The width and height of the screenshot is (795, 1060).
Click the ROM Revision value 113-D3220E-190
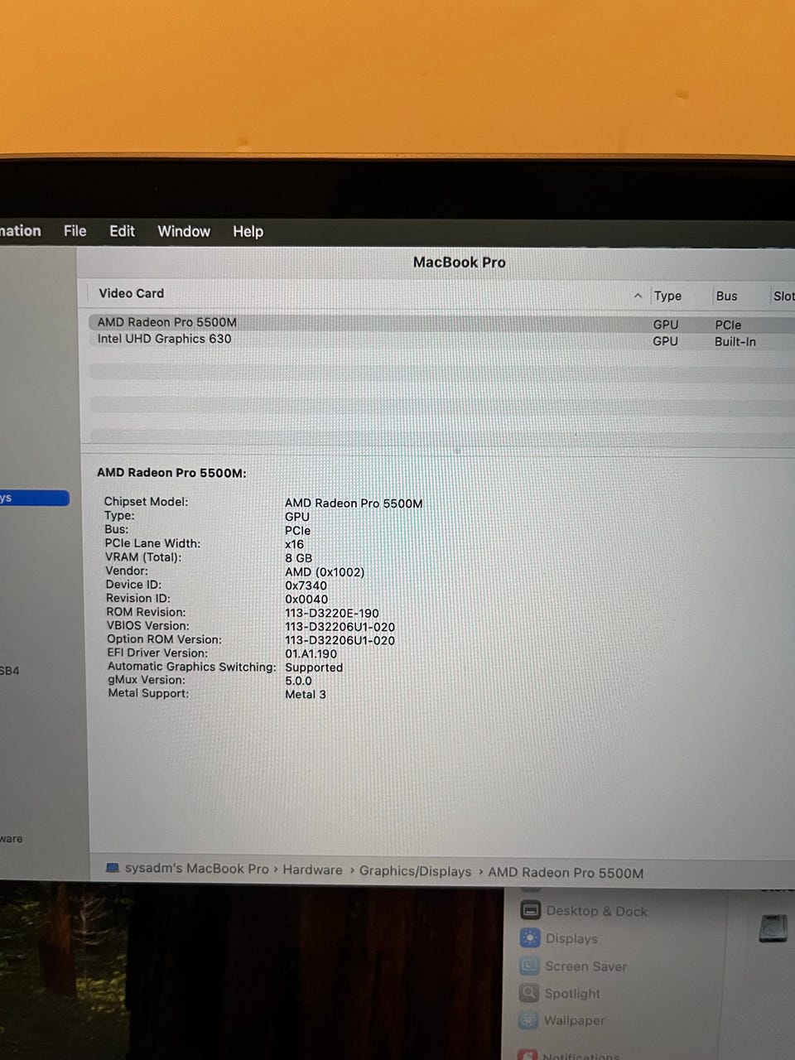click(x=332, y=614)
